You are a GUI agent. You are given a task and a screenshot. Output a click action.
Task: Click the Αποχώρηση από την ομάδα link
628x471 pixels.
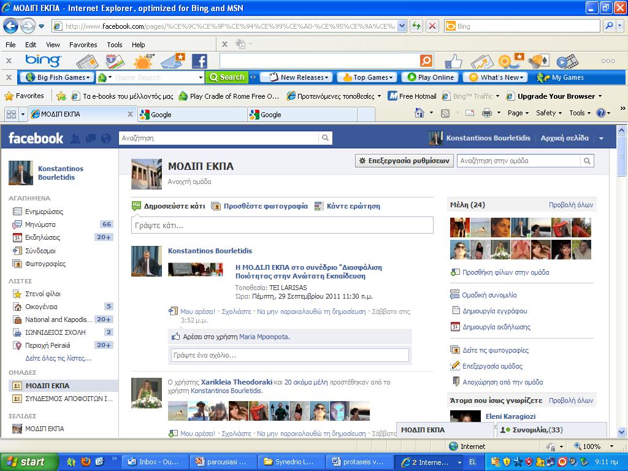click(503, 382)
